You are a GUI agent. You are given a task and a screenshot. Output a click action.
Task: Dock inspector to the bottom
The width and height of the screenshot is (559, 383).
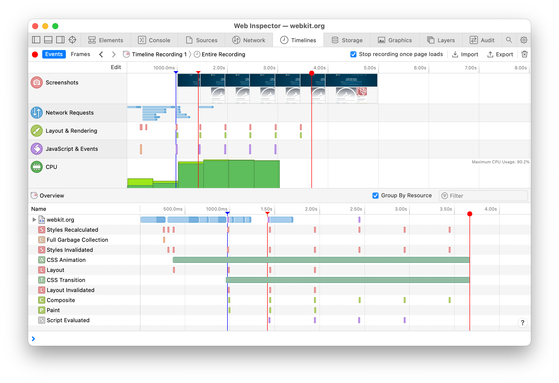(x=48, y=40)
